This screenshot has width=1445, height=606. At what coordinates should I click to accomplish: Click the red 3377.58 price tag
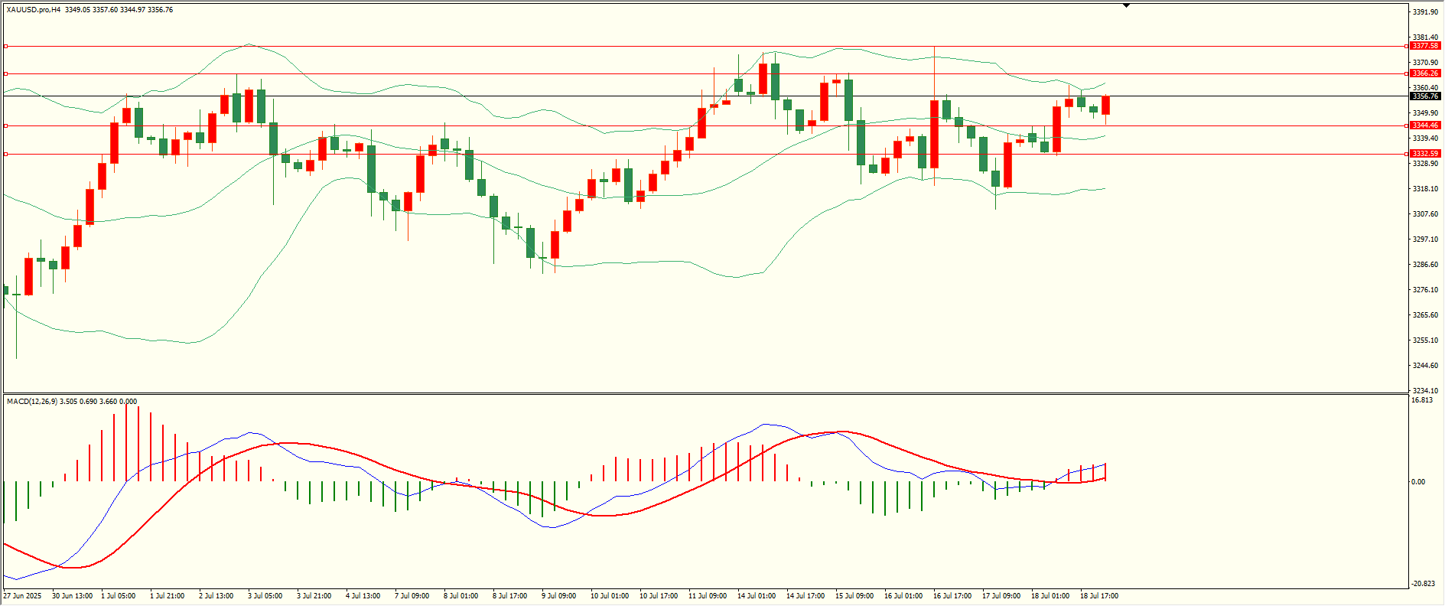tap(1425, 46)
